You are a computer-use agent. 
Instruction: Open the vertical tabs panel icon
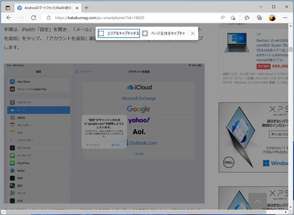click(8, 8)
